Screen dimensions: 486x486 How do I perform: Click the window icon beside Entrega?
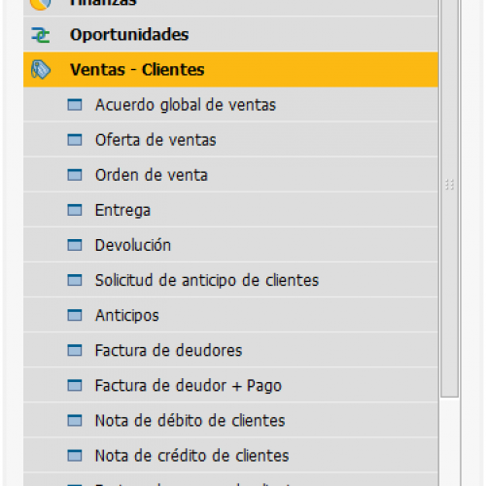[75, 210]
